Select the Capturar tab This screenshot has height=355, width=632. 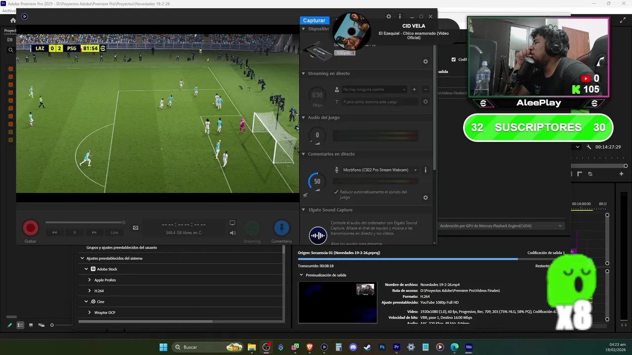point(314,20)
